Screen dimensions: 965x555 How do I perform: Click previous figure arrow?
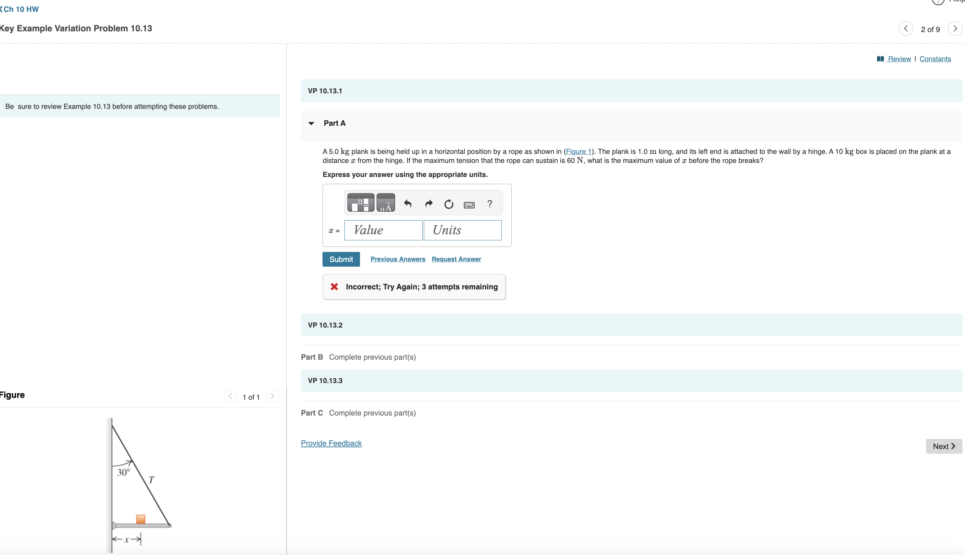[230, 396]
